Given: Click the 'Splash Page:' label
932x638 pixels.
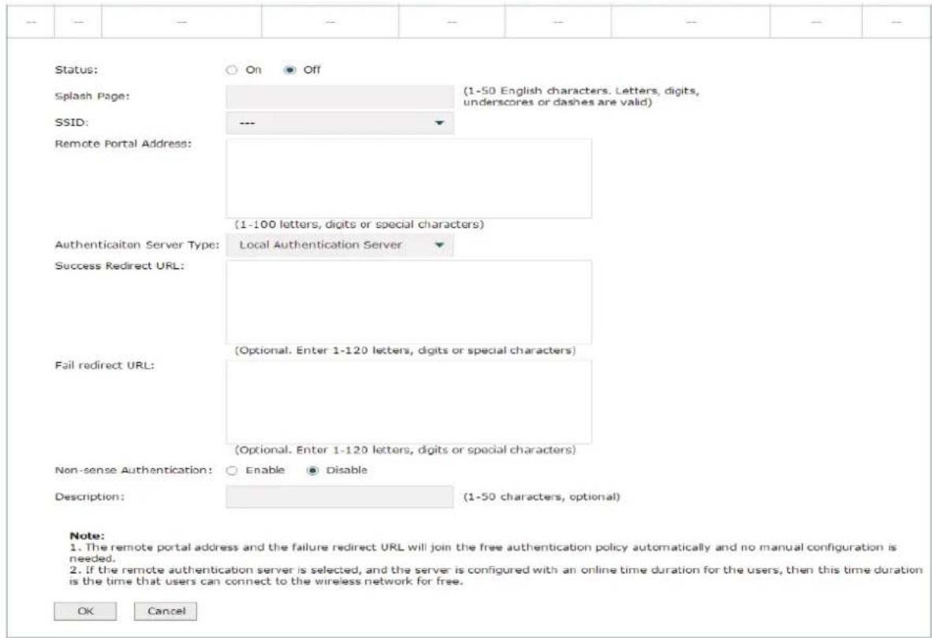Looking at the screenshot, I should [92, 96].
